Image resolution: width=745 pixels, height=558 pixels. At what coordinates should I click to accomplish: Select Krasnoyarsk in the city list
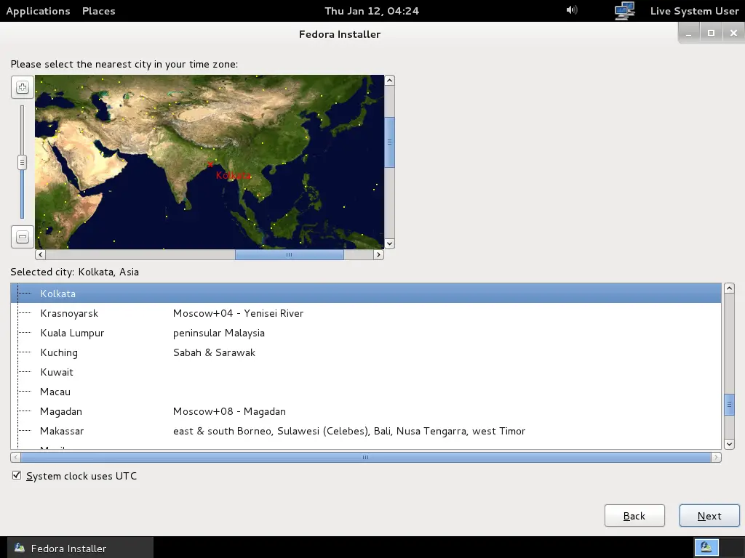pos(366,313)
